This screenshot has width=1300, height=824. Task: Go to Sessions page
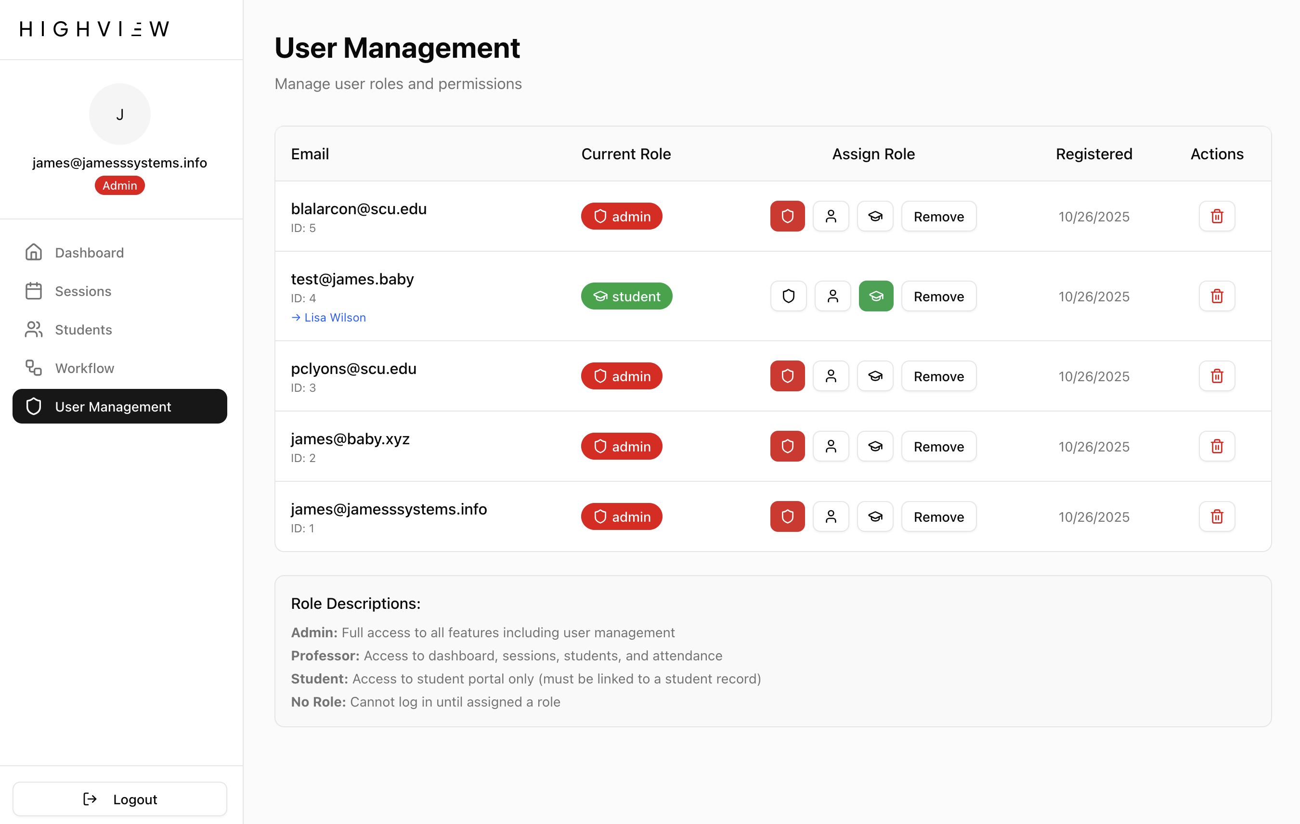pos(83,291)
